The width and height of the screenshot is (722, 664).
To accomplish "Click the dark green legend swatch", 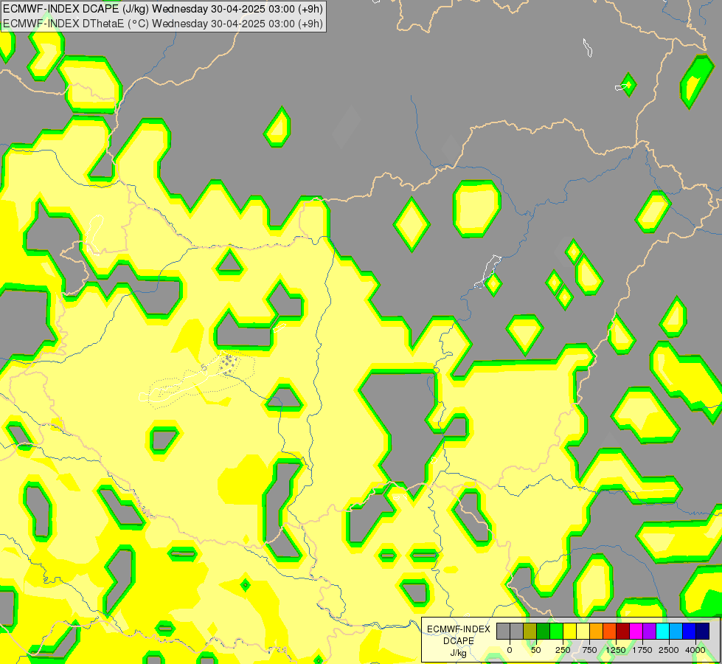I will click(x=544, y=632).
